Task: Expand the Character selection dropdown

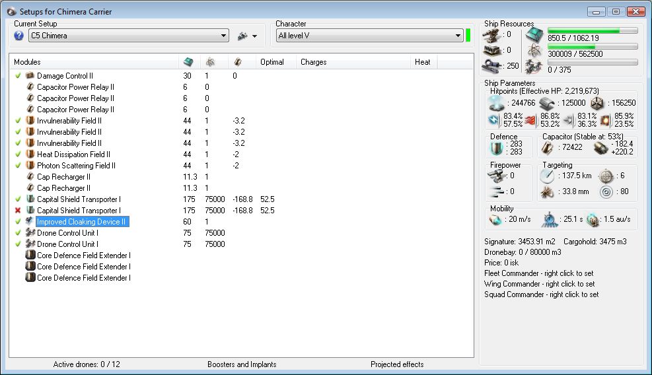Action: tap(458, 36)
